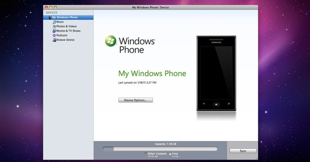This screenshot has height=162, width=310.
Task: Open Photos & Videos section
Action: (66, 26)
